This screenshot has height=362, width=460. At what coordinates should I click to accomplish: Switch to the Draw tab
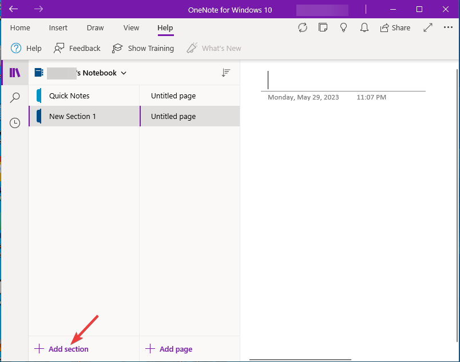pos(95,27)
